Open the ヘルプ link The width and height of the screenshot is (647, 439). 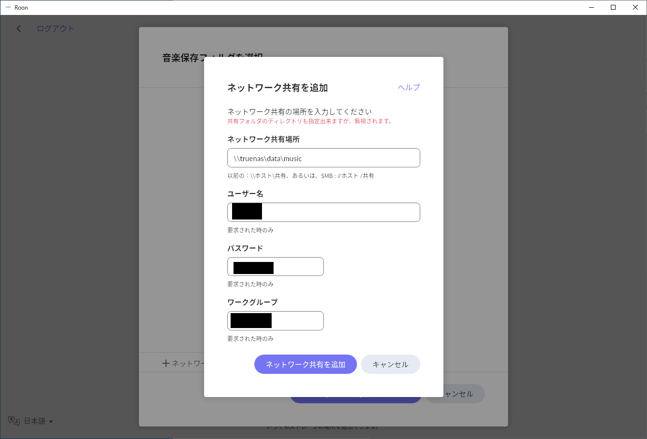pos(409,87)
